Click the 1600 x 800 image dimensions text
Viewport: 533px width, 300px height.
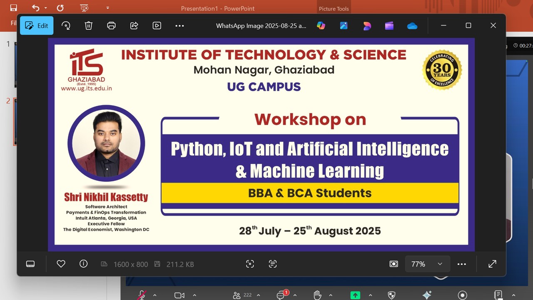click(131, 264)
